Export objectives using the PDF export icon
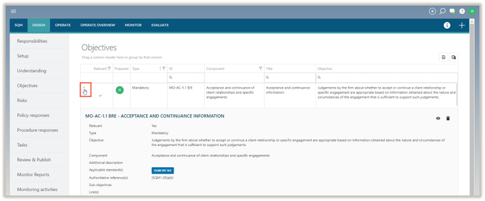The width and height of the screenshot is (485, 201). point(444,57)
